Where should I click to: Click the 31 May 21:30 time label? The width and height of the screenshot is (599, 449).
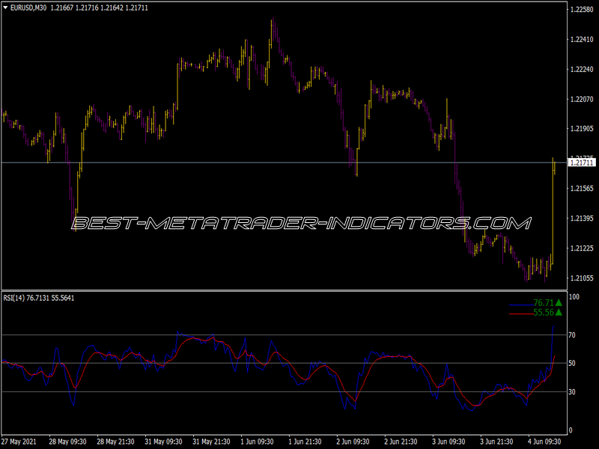coord(211,442)
